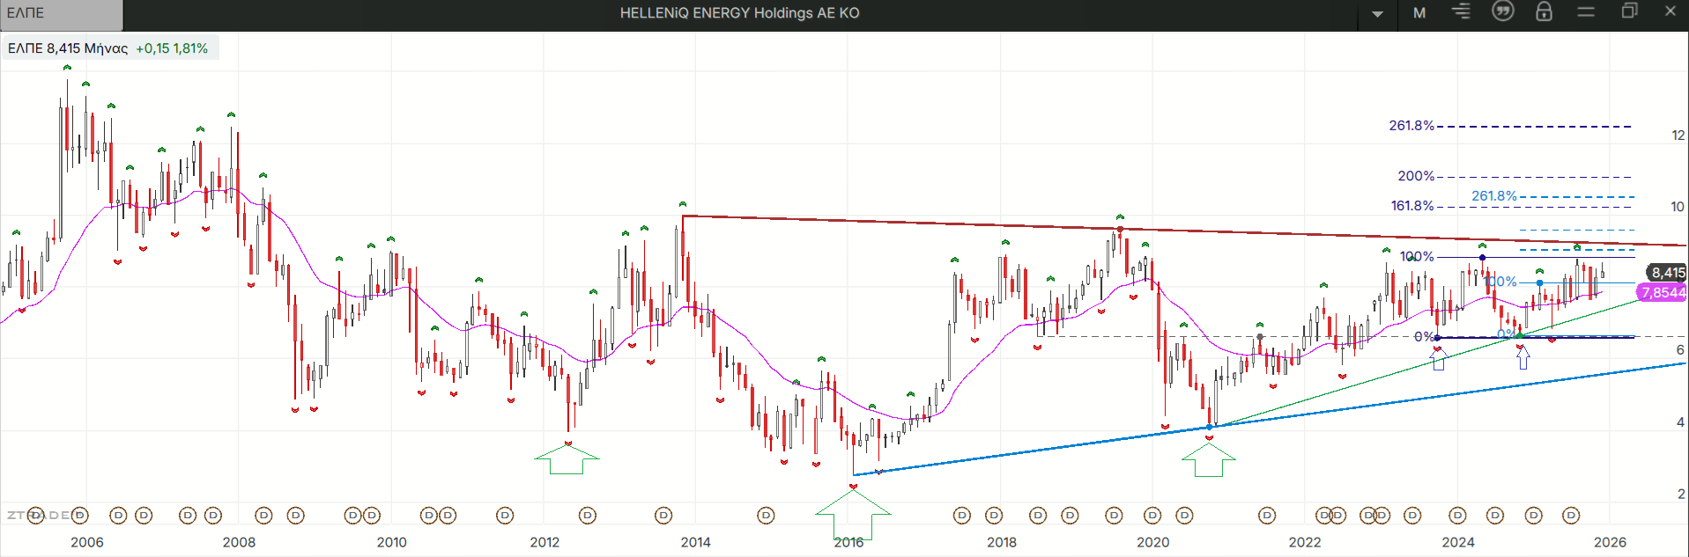The image size is (1689, 557).
Task: Click the black 8,415 last price tag
Action: [1667, 273]
